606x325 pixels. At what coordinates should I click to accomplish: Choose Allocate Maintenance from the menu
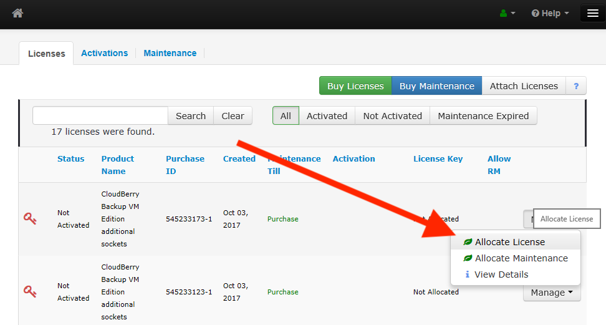(516, 258)
